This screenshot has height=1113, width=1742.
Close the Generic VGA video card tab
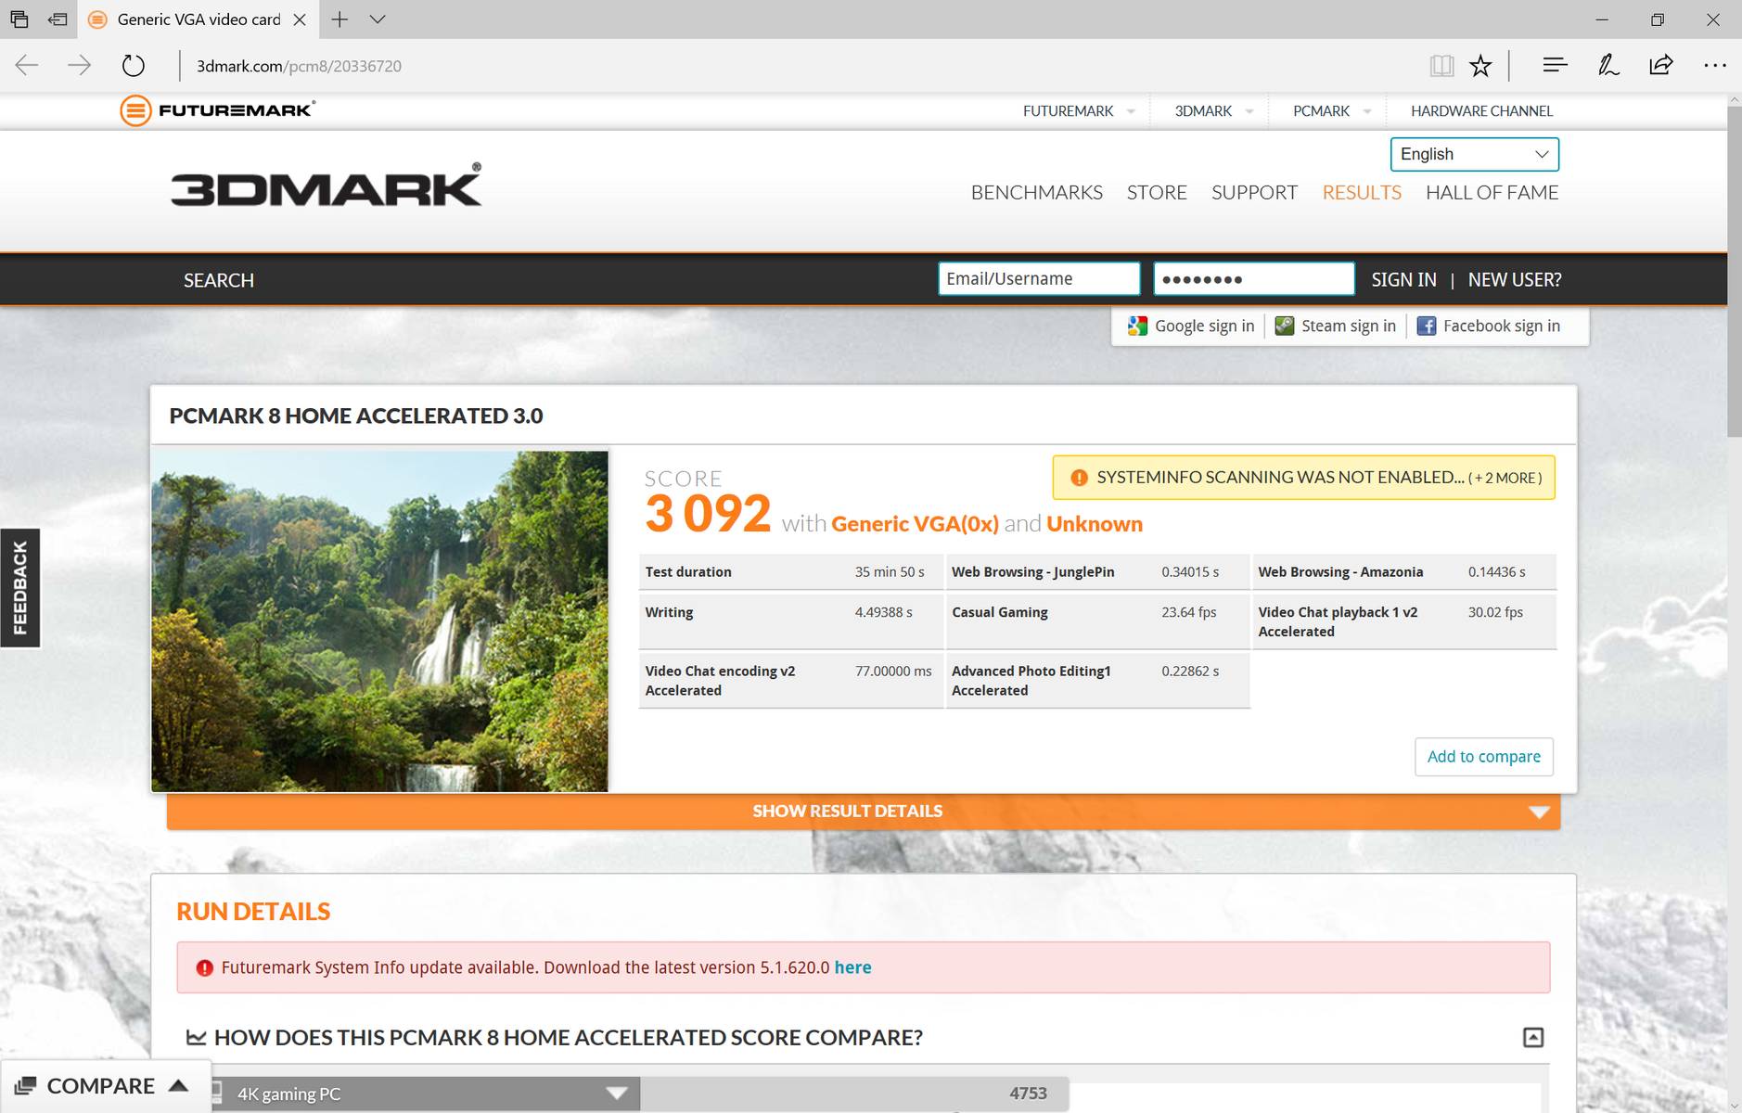(300, 19)
